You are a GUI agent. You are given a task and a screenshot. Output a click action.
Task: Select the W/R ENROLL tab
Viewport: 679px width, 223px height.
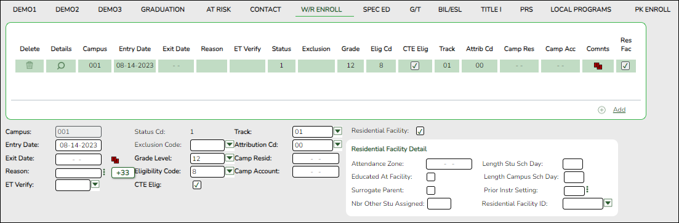(321, 9)
